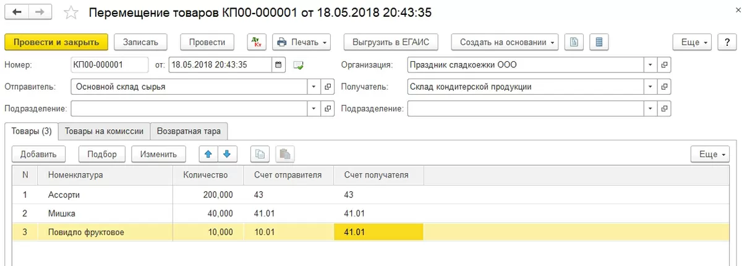Paste rows icon in table toolbar
The image size is (742, 266).
pyautogui.click(x=284, y=154)
